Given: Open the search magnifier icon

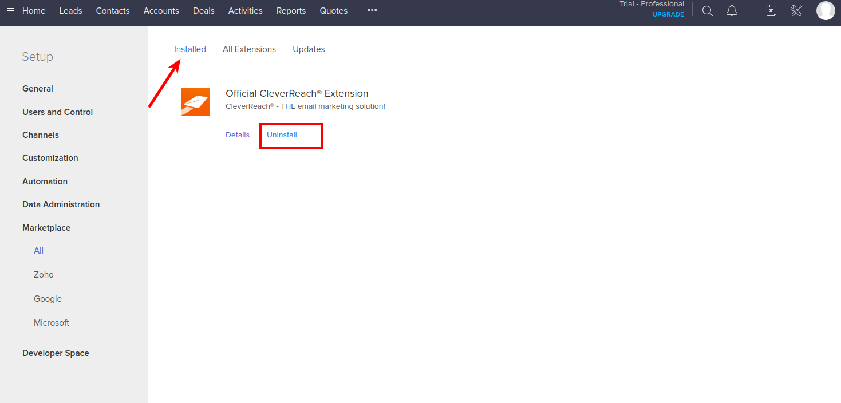Looking at the screenshot, I should click(x=708, y=11).
